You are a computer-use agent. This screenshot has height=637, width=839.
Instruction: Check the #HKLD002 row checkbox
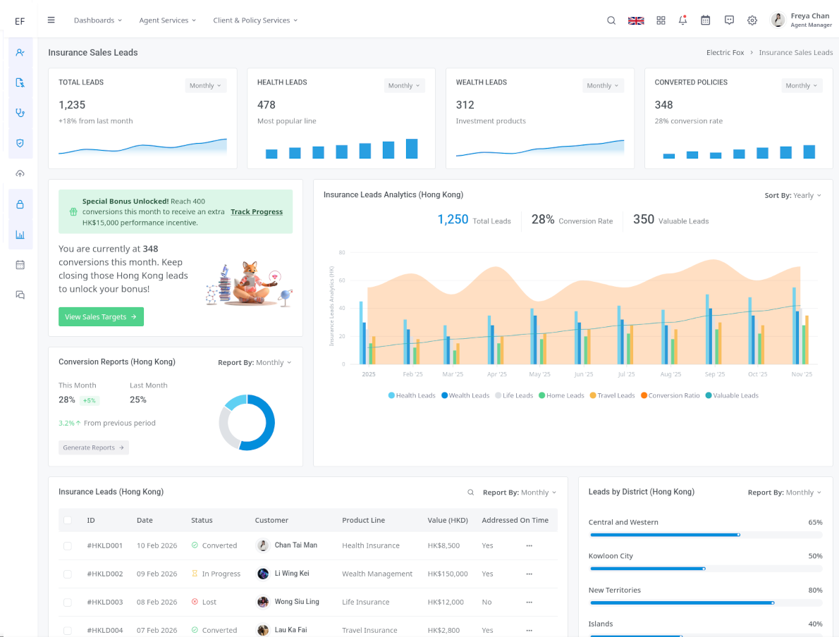tap(68, 574)
